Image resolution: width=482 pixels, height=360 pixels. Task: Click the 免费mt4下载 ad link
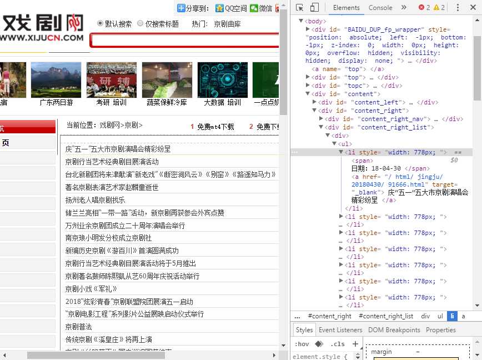[x=215, y=127]
